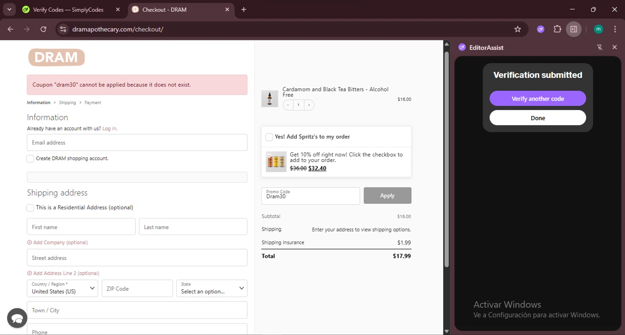625x335 pixels.
Task: Click the Log in link
Action: pos(110,129)
